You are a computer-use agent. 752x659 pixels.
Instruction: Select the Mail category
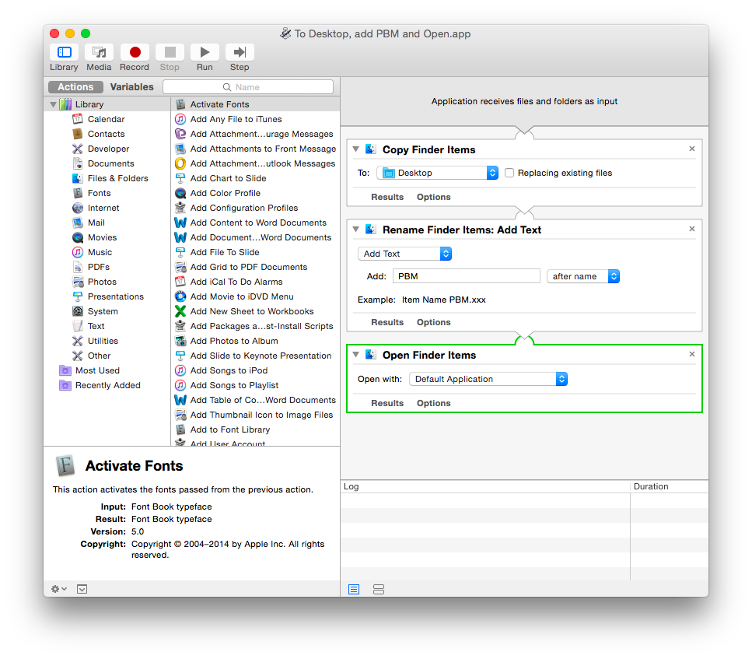96,223
